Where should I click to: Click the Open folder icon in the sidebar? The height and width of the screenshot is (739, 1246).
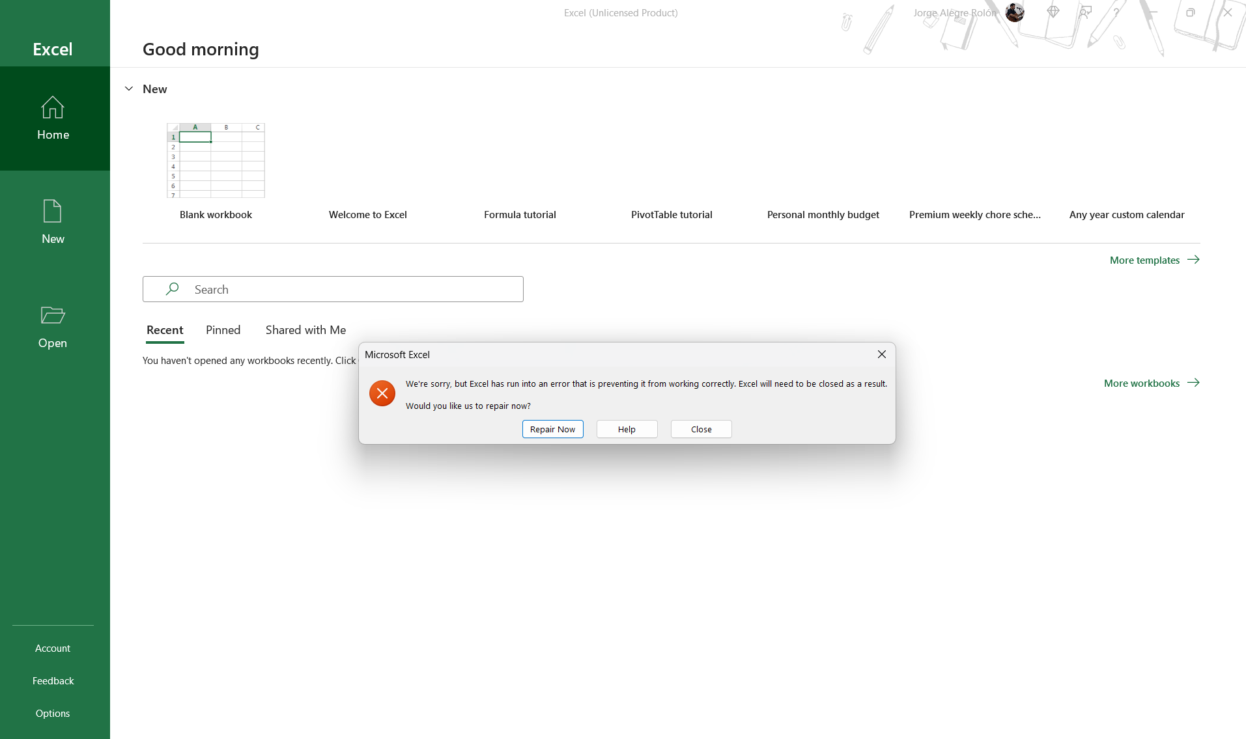52,316
